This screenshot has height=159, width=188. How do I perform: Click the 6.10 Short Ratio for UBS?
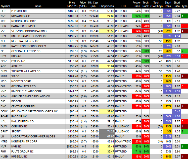point(177,56)
